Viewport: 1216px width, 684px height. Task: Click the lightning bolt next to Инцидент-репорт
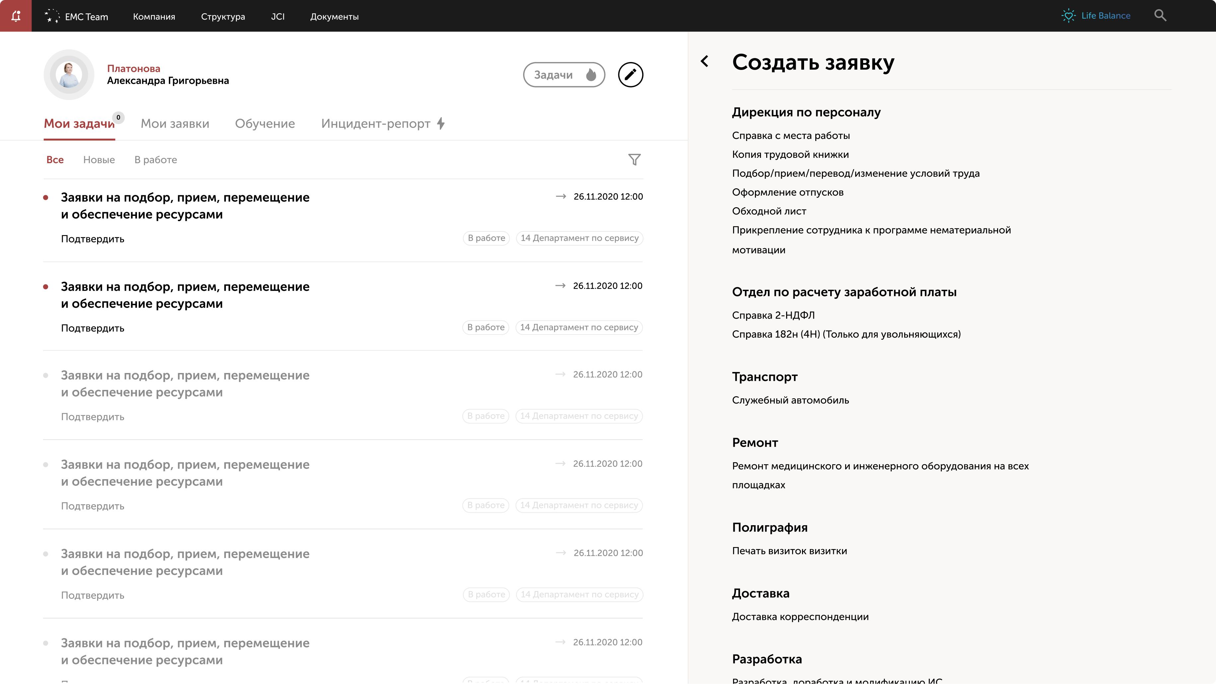441,124
